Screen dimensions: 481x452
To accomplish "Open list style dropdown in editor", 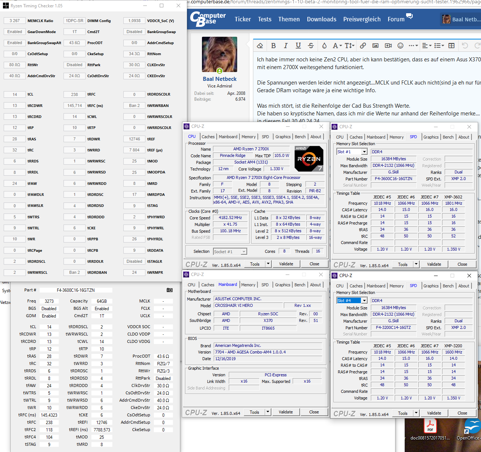I will click(439, 46).
